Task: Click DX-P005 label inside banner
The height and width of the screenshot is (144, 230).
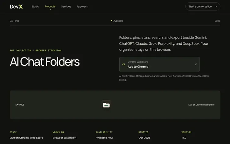Action: [20, 105]
